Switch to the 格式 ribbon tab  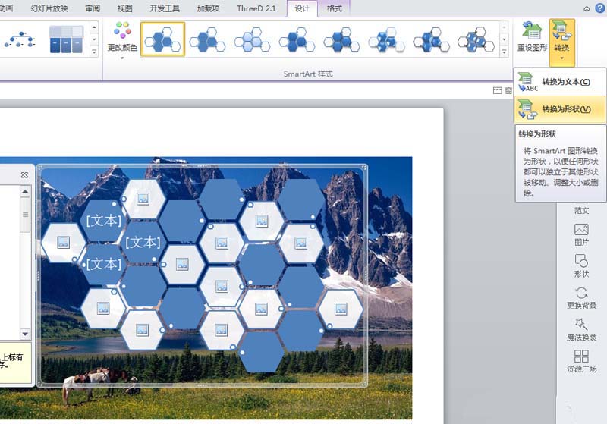(x=334, y=8)
